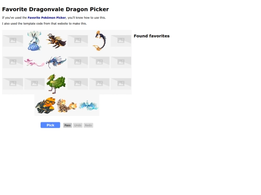Click placeholder image left of the curled serpent dragon

click(78, 40)
